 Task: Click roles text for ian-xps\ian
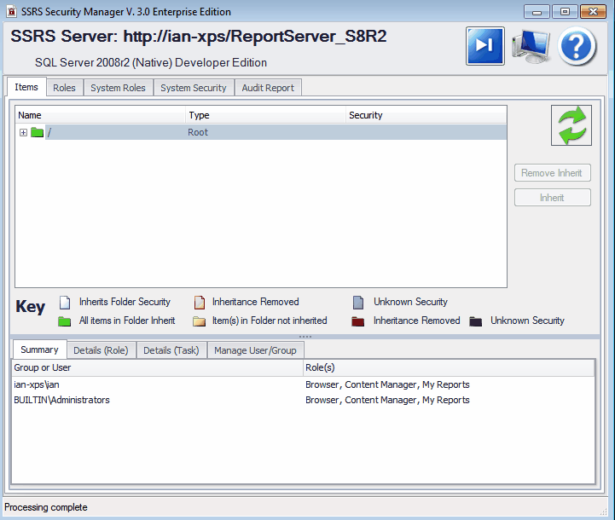click(387, 384)
